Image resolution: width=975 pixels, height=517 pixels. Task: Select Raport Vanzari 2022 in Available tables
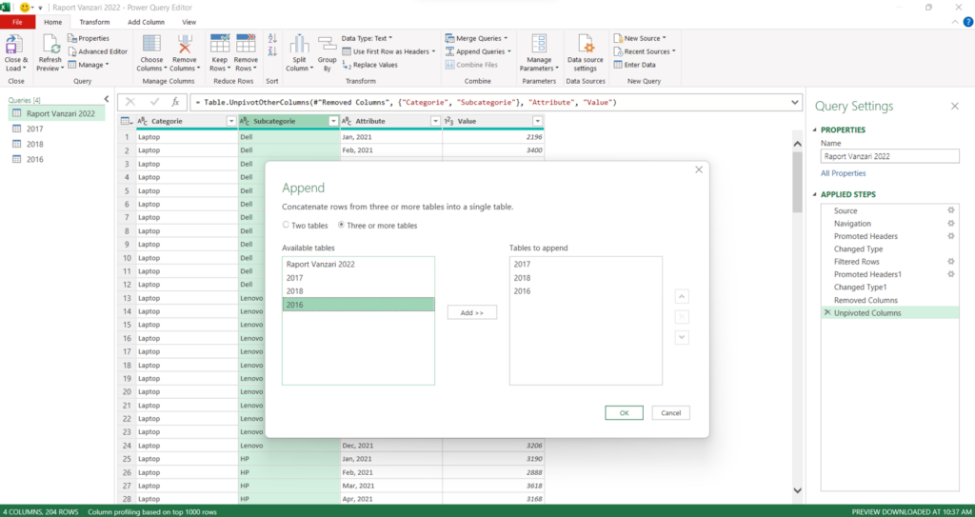(358, 265)
